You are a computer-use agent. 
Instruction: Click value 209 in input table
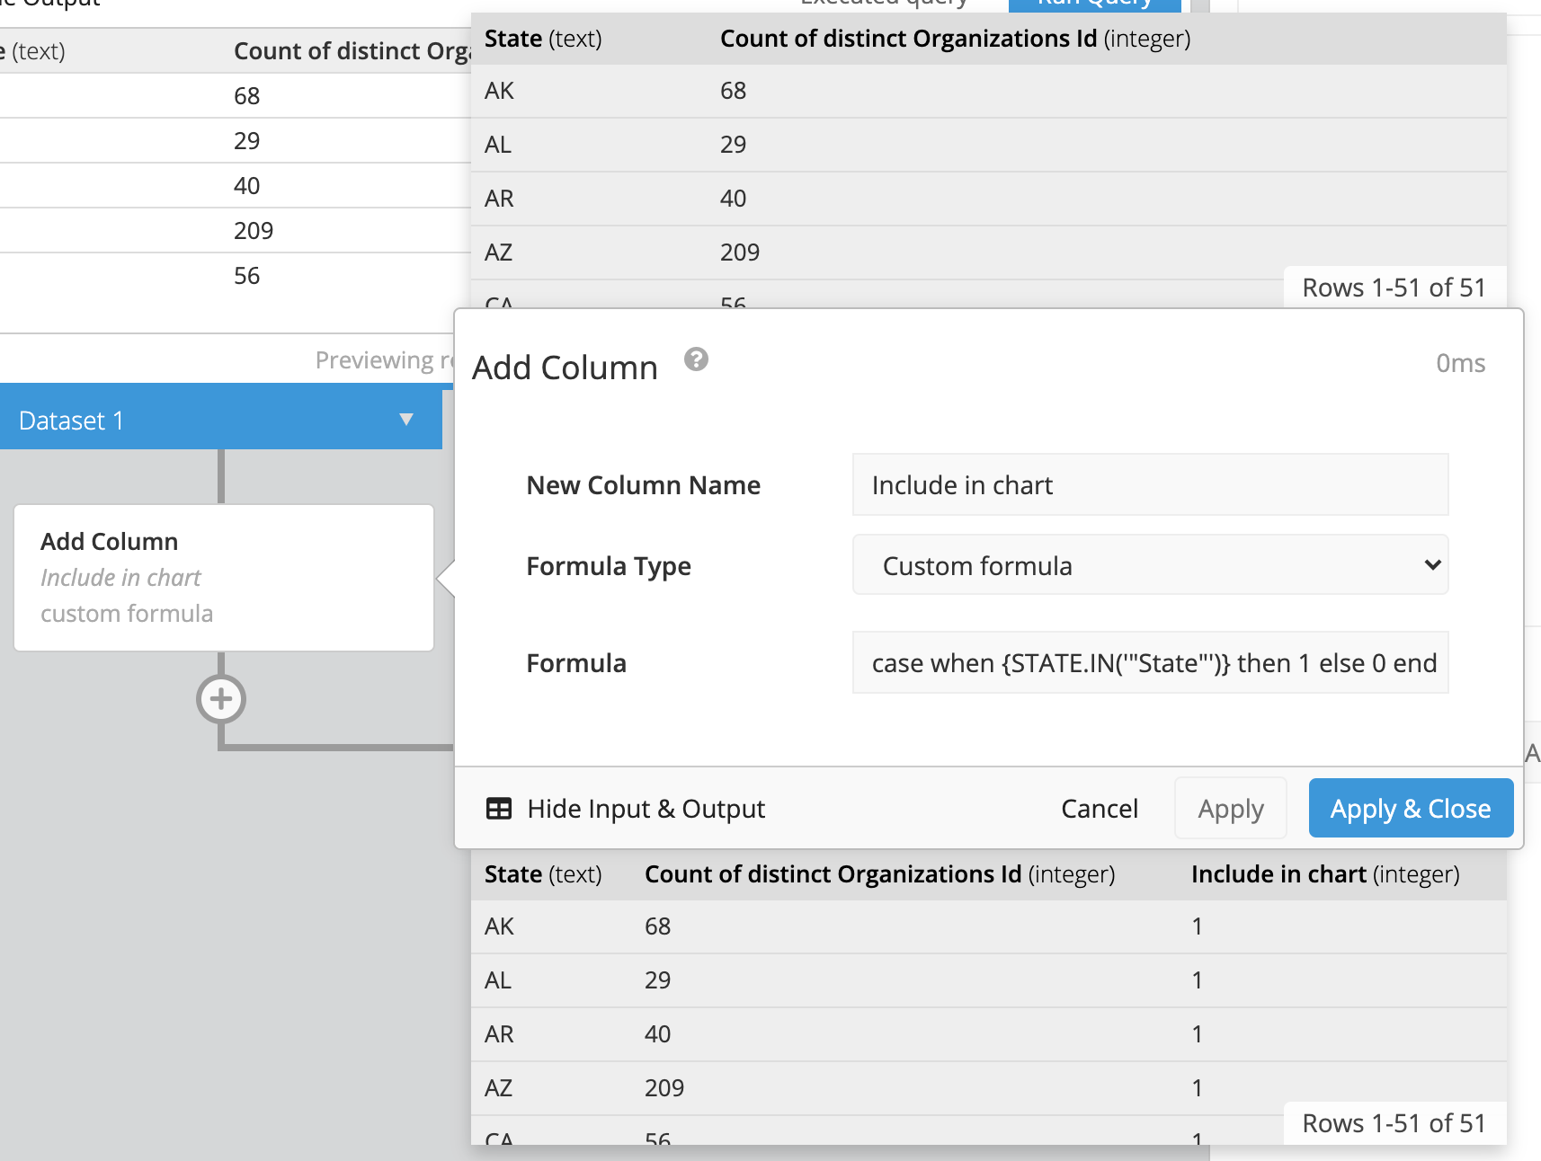(x=740, y=253)
